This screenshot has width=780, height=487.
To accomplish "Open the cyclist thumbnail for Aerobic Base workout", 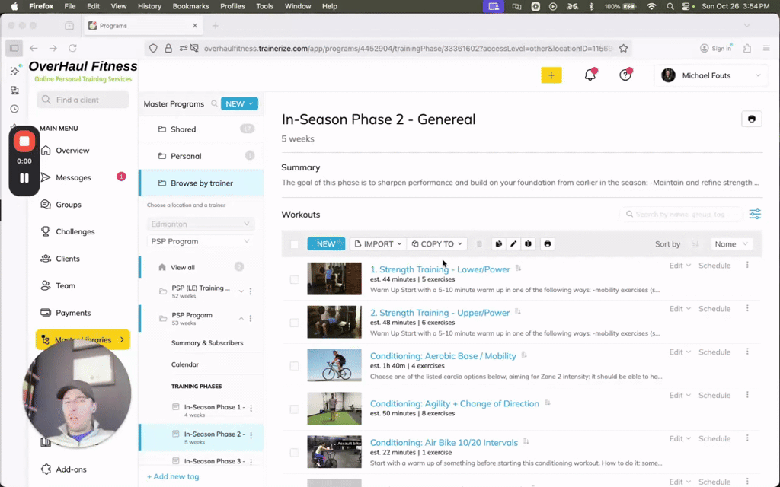I will (x=334, y=365).
